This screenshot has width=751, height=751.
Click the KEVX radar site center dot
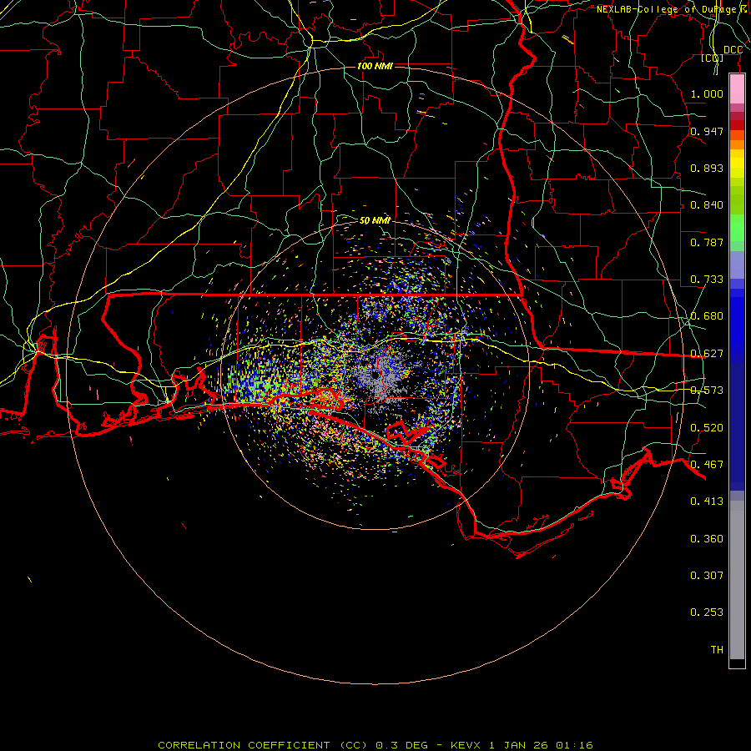375,376
